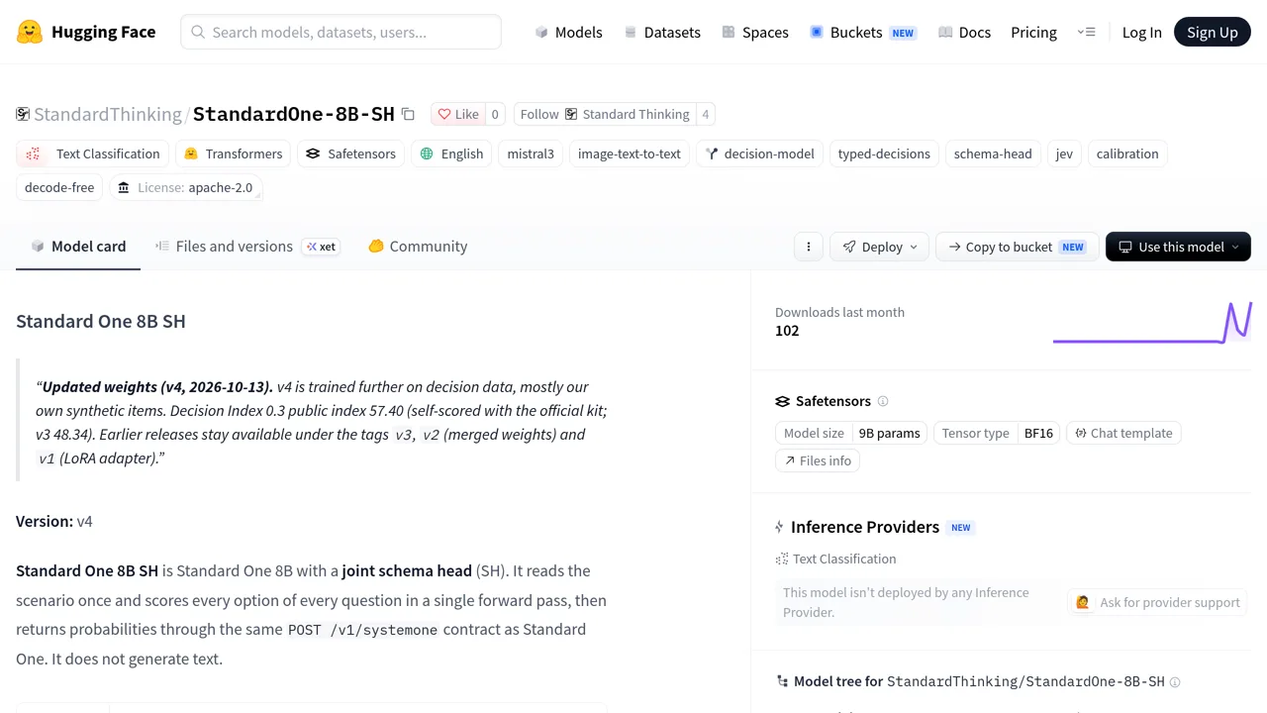This screenshot has height=713, width=1267.
Task: Click the English language tag
Action: click(451, 153)
